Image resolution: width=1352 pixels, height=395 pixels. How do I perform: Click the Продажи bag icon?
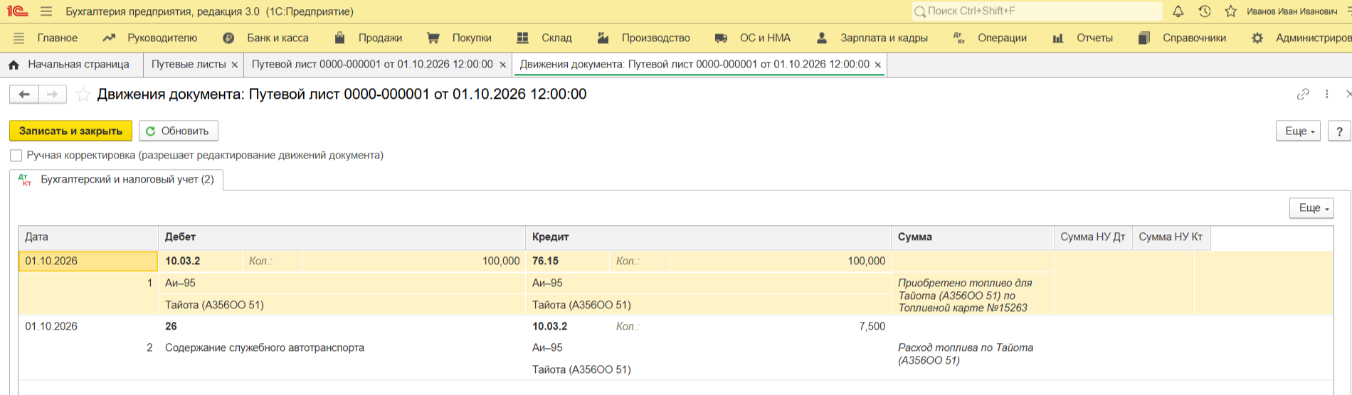[x=340, y=38]
